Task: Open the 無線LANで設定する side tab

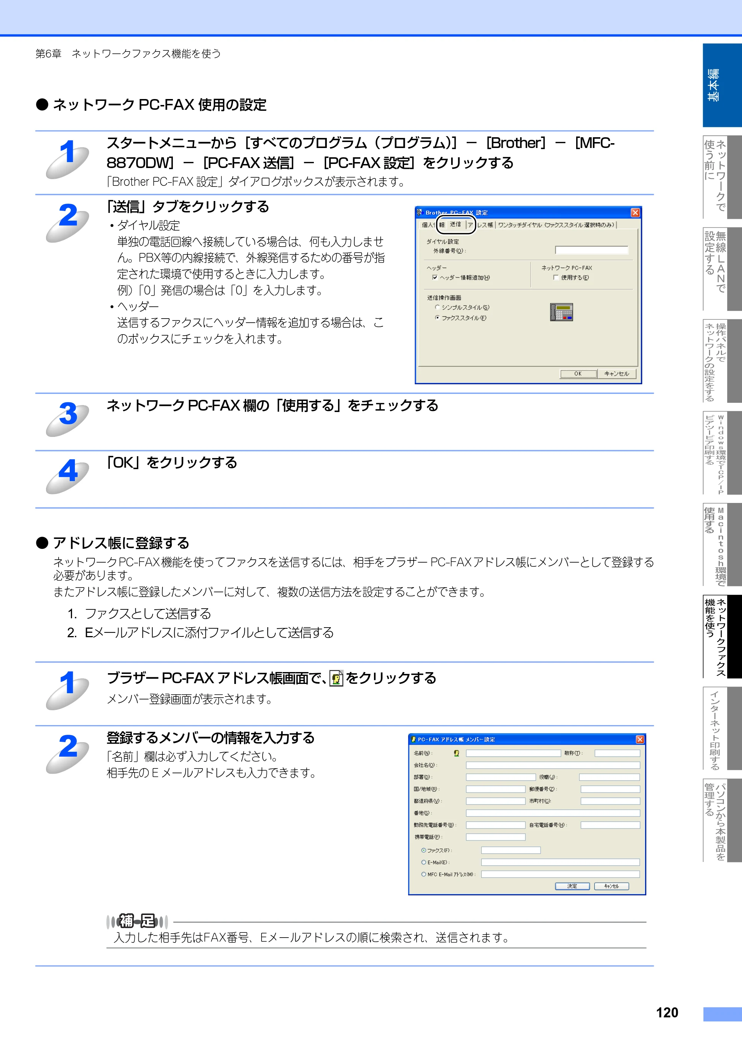Action: click(722, 269)
